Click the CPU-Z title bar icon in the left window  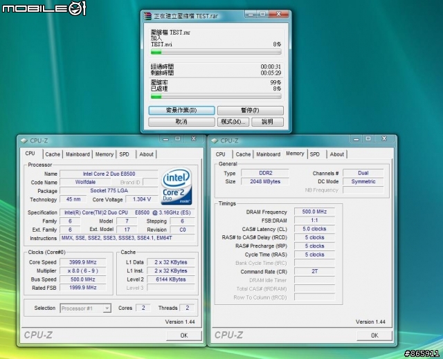tap(24, 140)
